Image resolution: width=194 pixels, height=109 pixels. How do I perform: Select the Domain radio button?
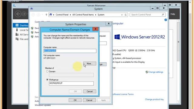point(47,71)
